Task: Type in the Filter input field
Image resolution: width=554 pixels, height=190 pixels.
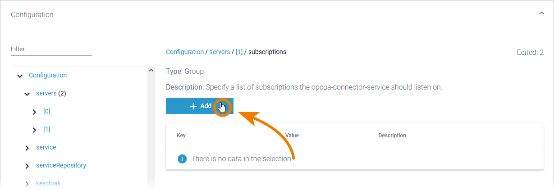Action: 51,49
